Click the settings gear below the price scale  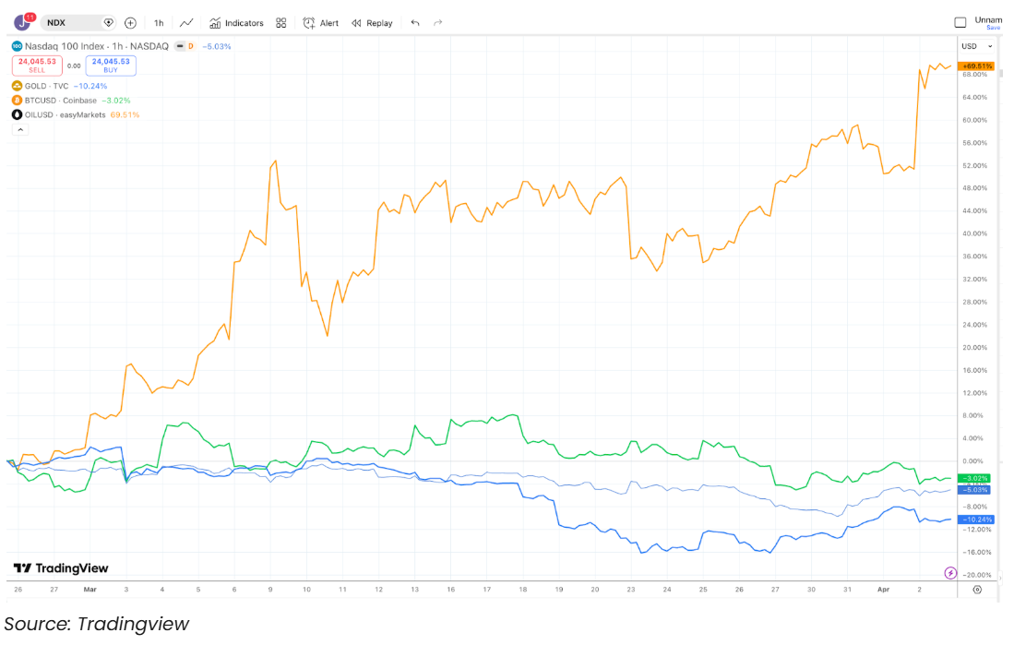point(977,588)
